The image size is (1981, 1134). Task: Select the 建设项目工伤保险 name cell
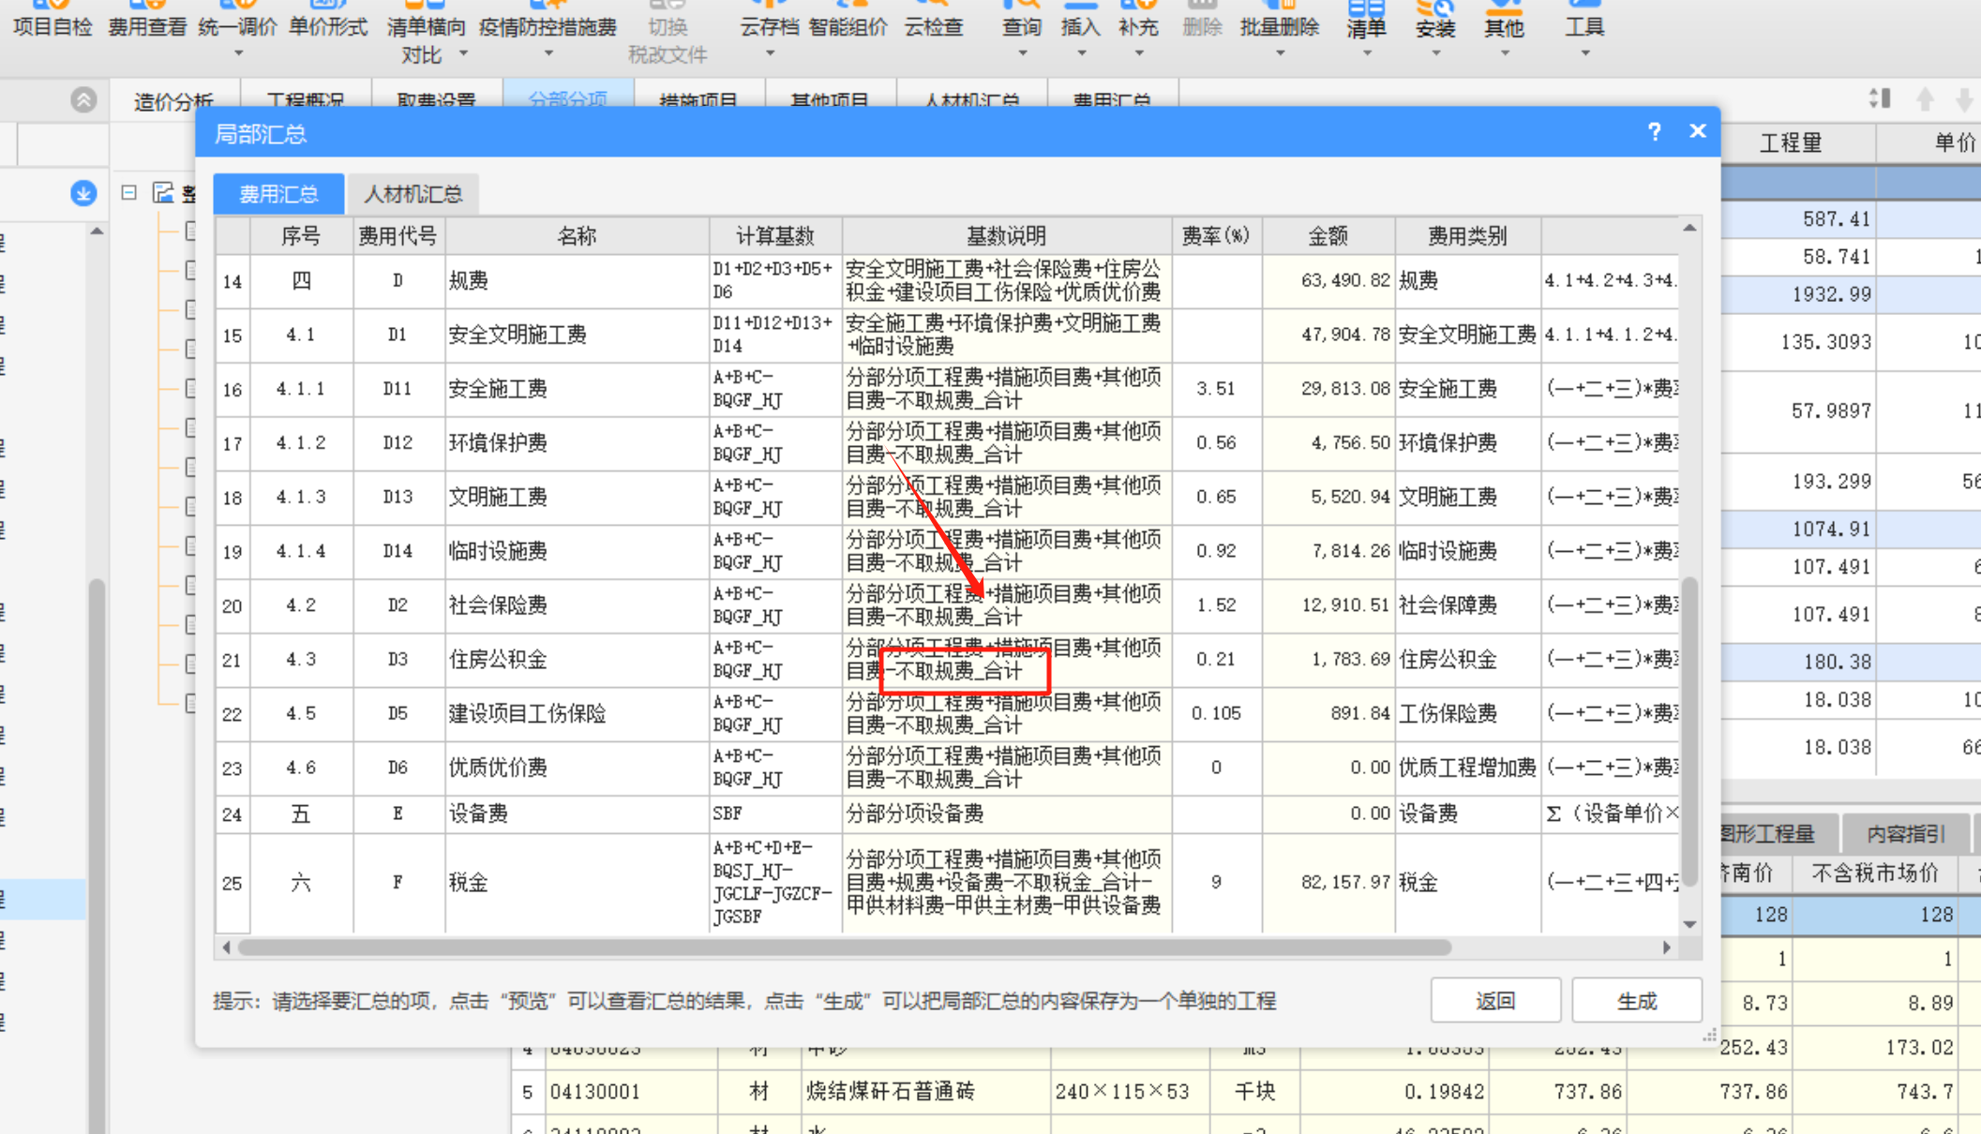point(577,714)
